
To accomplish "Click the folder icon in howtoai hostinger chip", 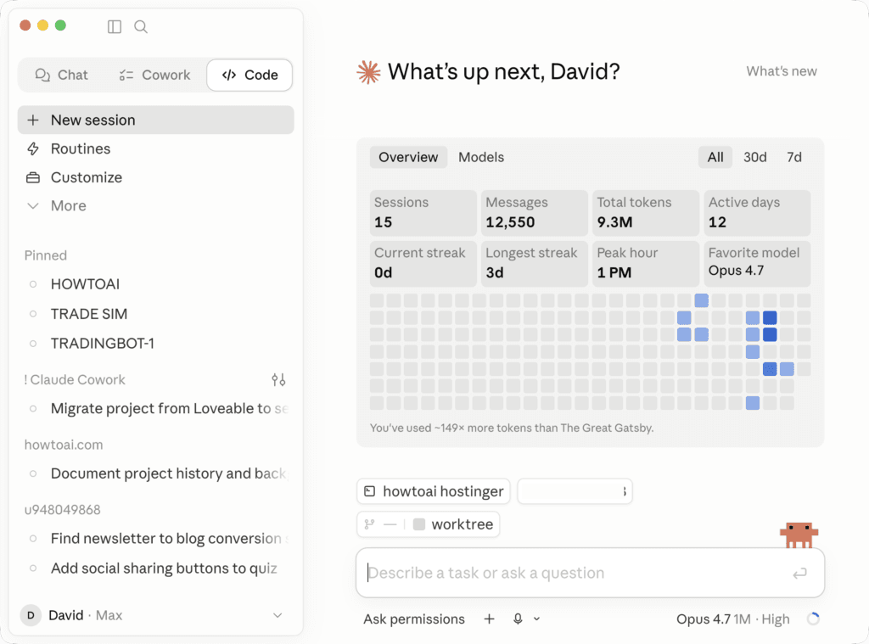I will coord(370,491).
